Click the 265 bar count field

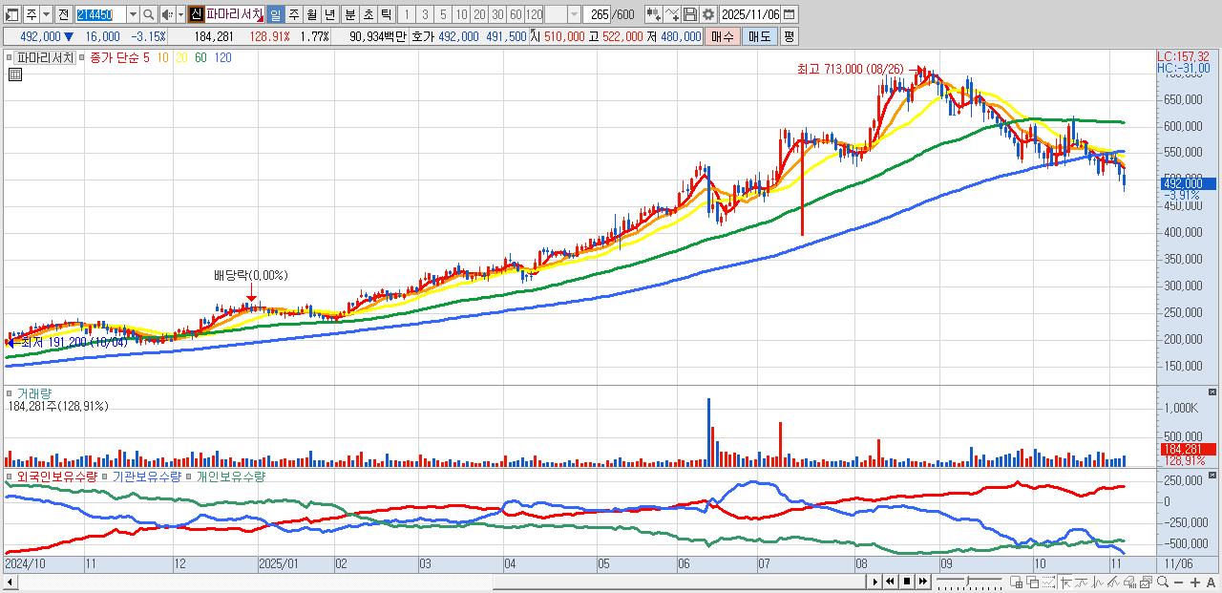point(597,14)
